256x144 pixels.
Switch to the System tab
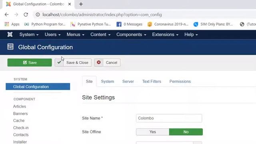click(108, 81)
